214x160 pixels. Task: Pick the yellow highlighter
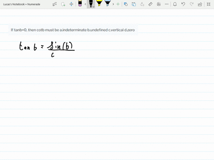click(x=99, y=3)
